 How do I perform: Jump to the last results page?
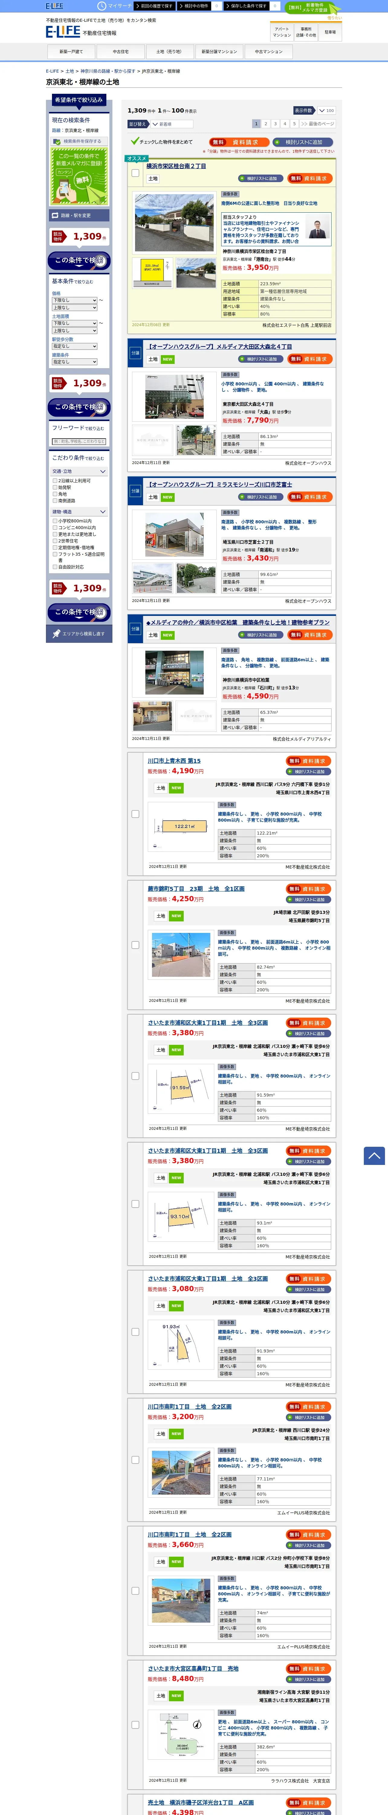(317, 123)
